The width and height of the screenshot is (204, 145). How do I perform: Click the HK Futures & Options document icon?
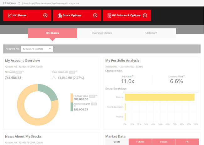109,15
